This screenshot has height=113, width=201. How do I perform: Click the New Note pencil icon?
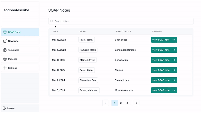[5, 41]
